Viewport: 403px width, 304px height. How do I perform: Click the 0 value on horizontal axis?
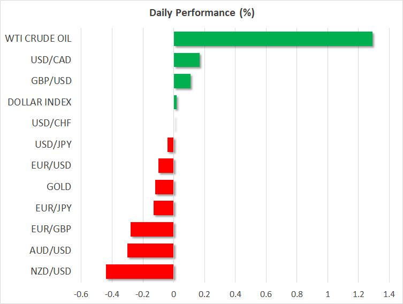[173, 294]
